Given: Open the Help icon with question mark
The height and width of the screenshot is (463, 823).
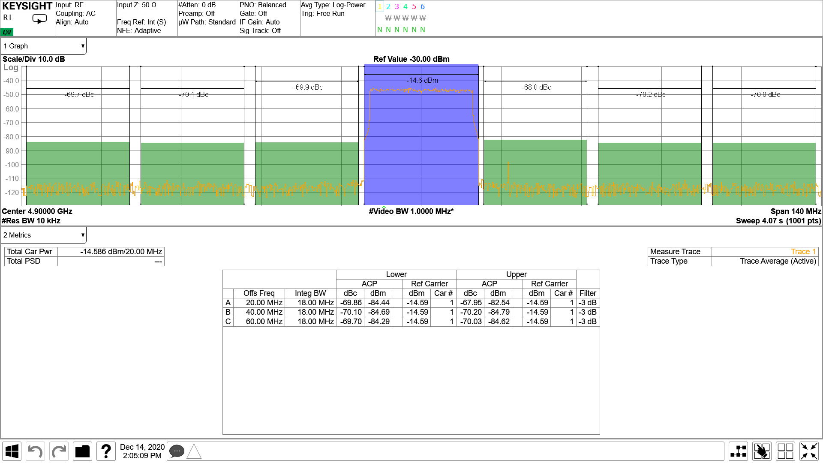Looking at the screenshot, I should pos(106,451).
